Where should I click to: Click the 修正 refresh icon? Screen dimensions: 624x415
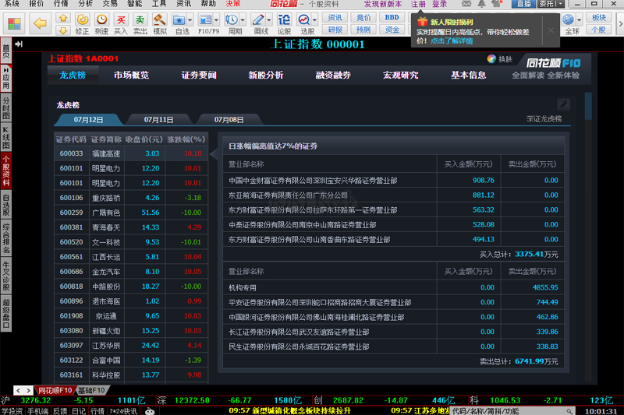[81, 20]
